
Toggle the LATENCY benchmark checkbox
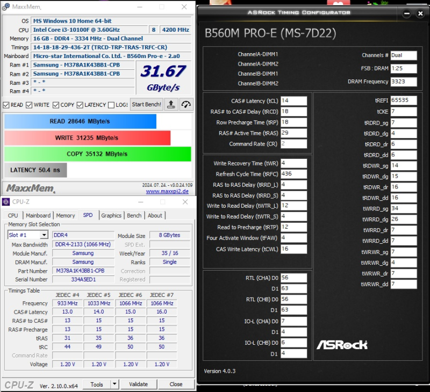point(80,105)
